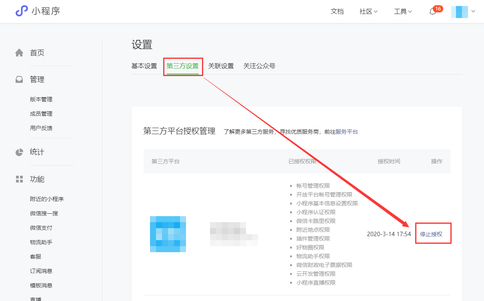The image size is (484, 301).
Task: Click the 小程序认证权限 item
Action: (316, 212)
